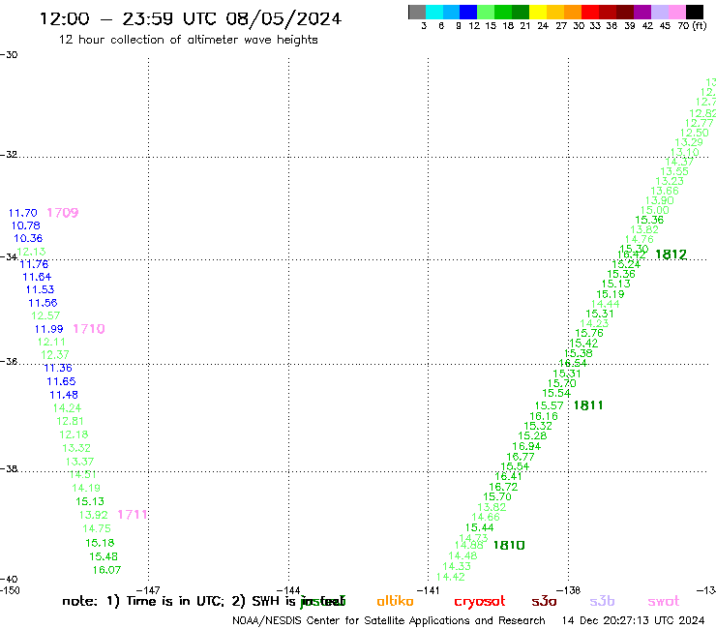Select the 14.33 reading

pyautogui.click(x=457, y=566)
